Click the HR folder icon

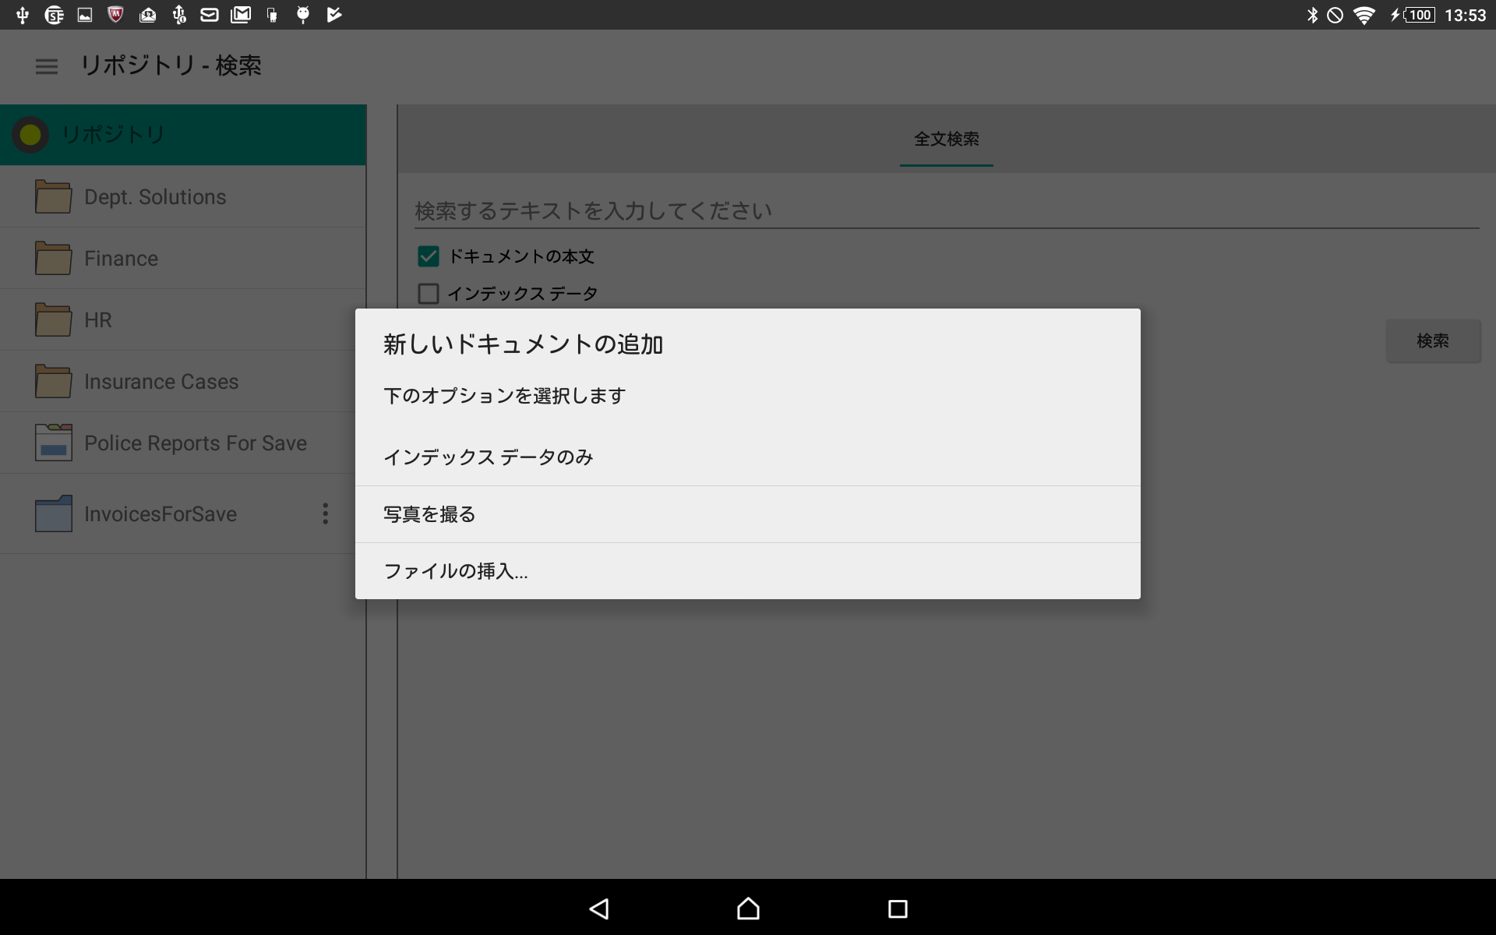pyautogui.click(x=53, y=319)
